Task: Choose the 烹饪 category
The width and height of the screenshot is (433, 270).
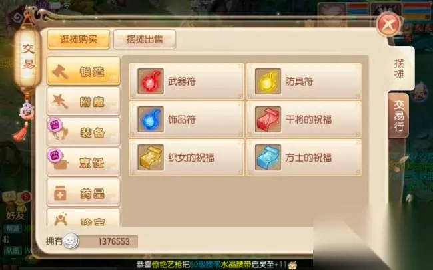Action: tap(84, 162)
